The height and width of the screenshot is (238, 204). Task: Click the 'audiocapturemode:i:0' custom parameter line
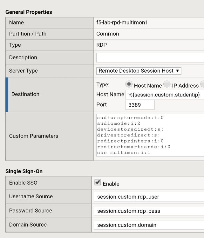(x=130, y=117)
